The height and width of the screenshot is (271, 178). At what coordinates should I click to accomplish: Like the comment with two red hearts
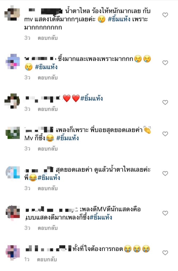[x=165, y=102]
